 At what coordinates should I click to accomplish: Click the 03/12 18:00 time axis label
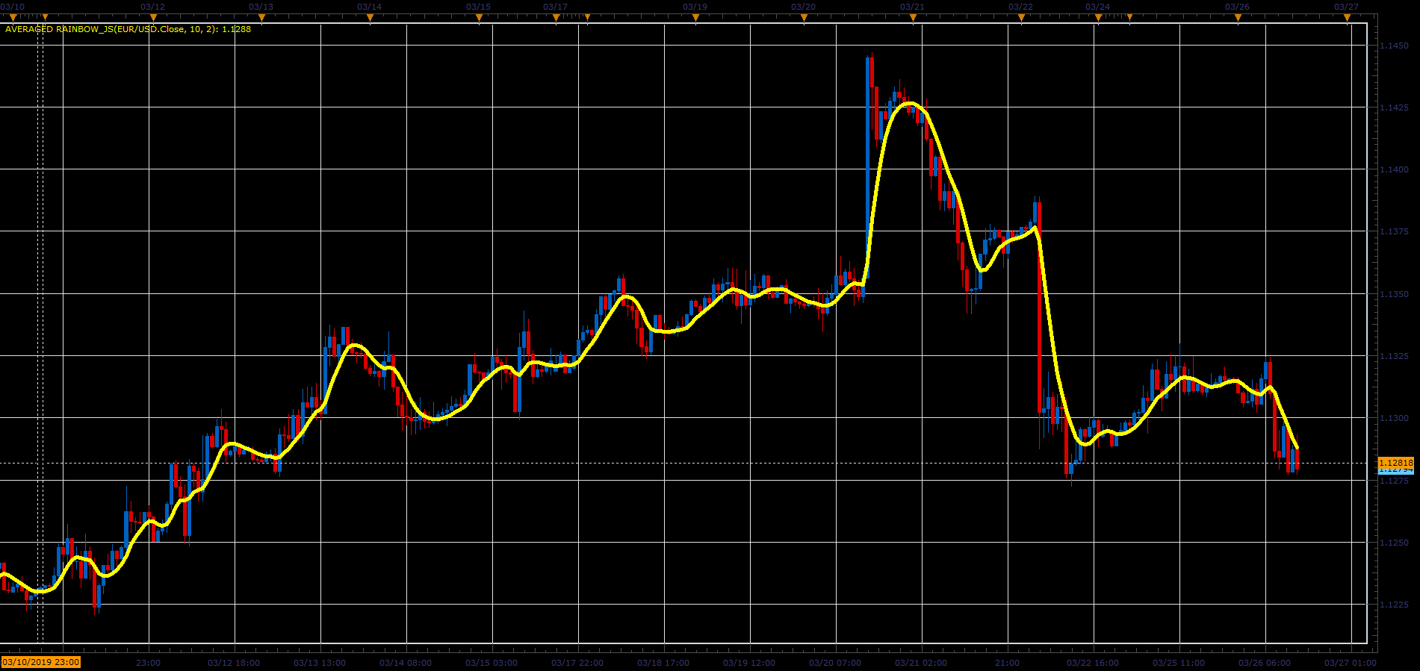[234, 663]
